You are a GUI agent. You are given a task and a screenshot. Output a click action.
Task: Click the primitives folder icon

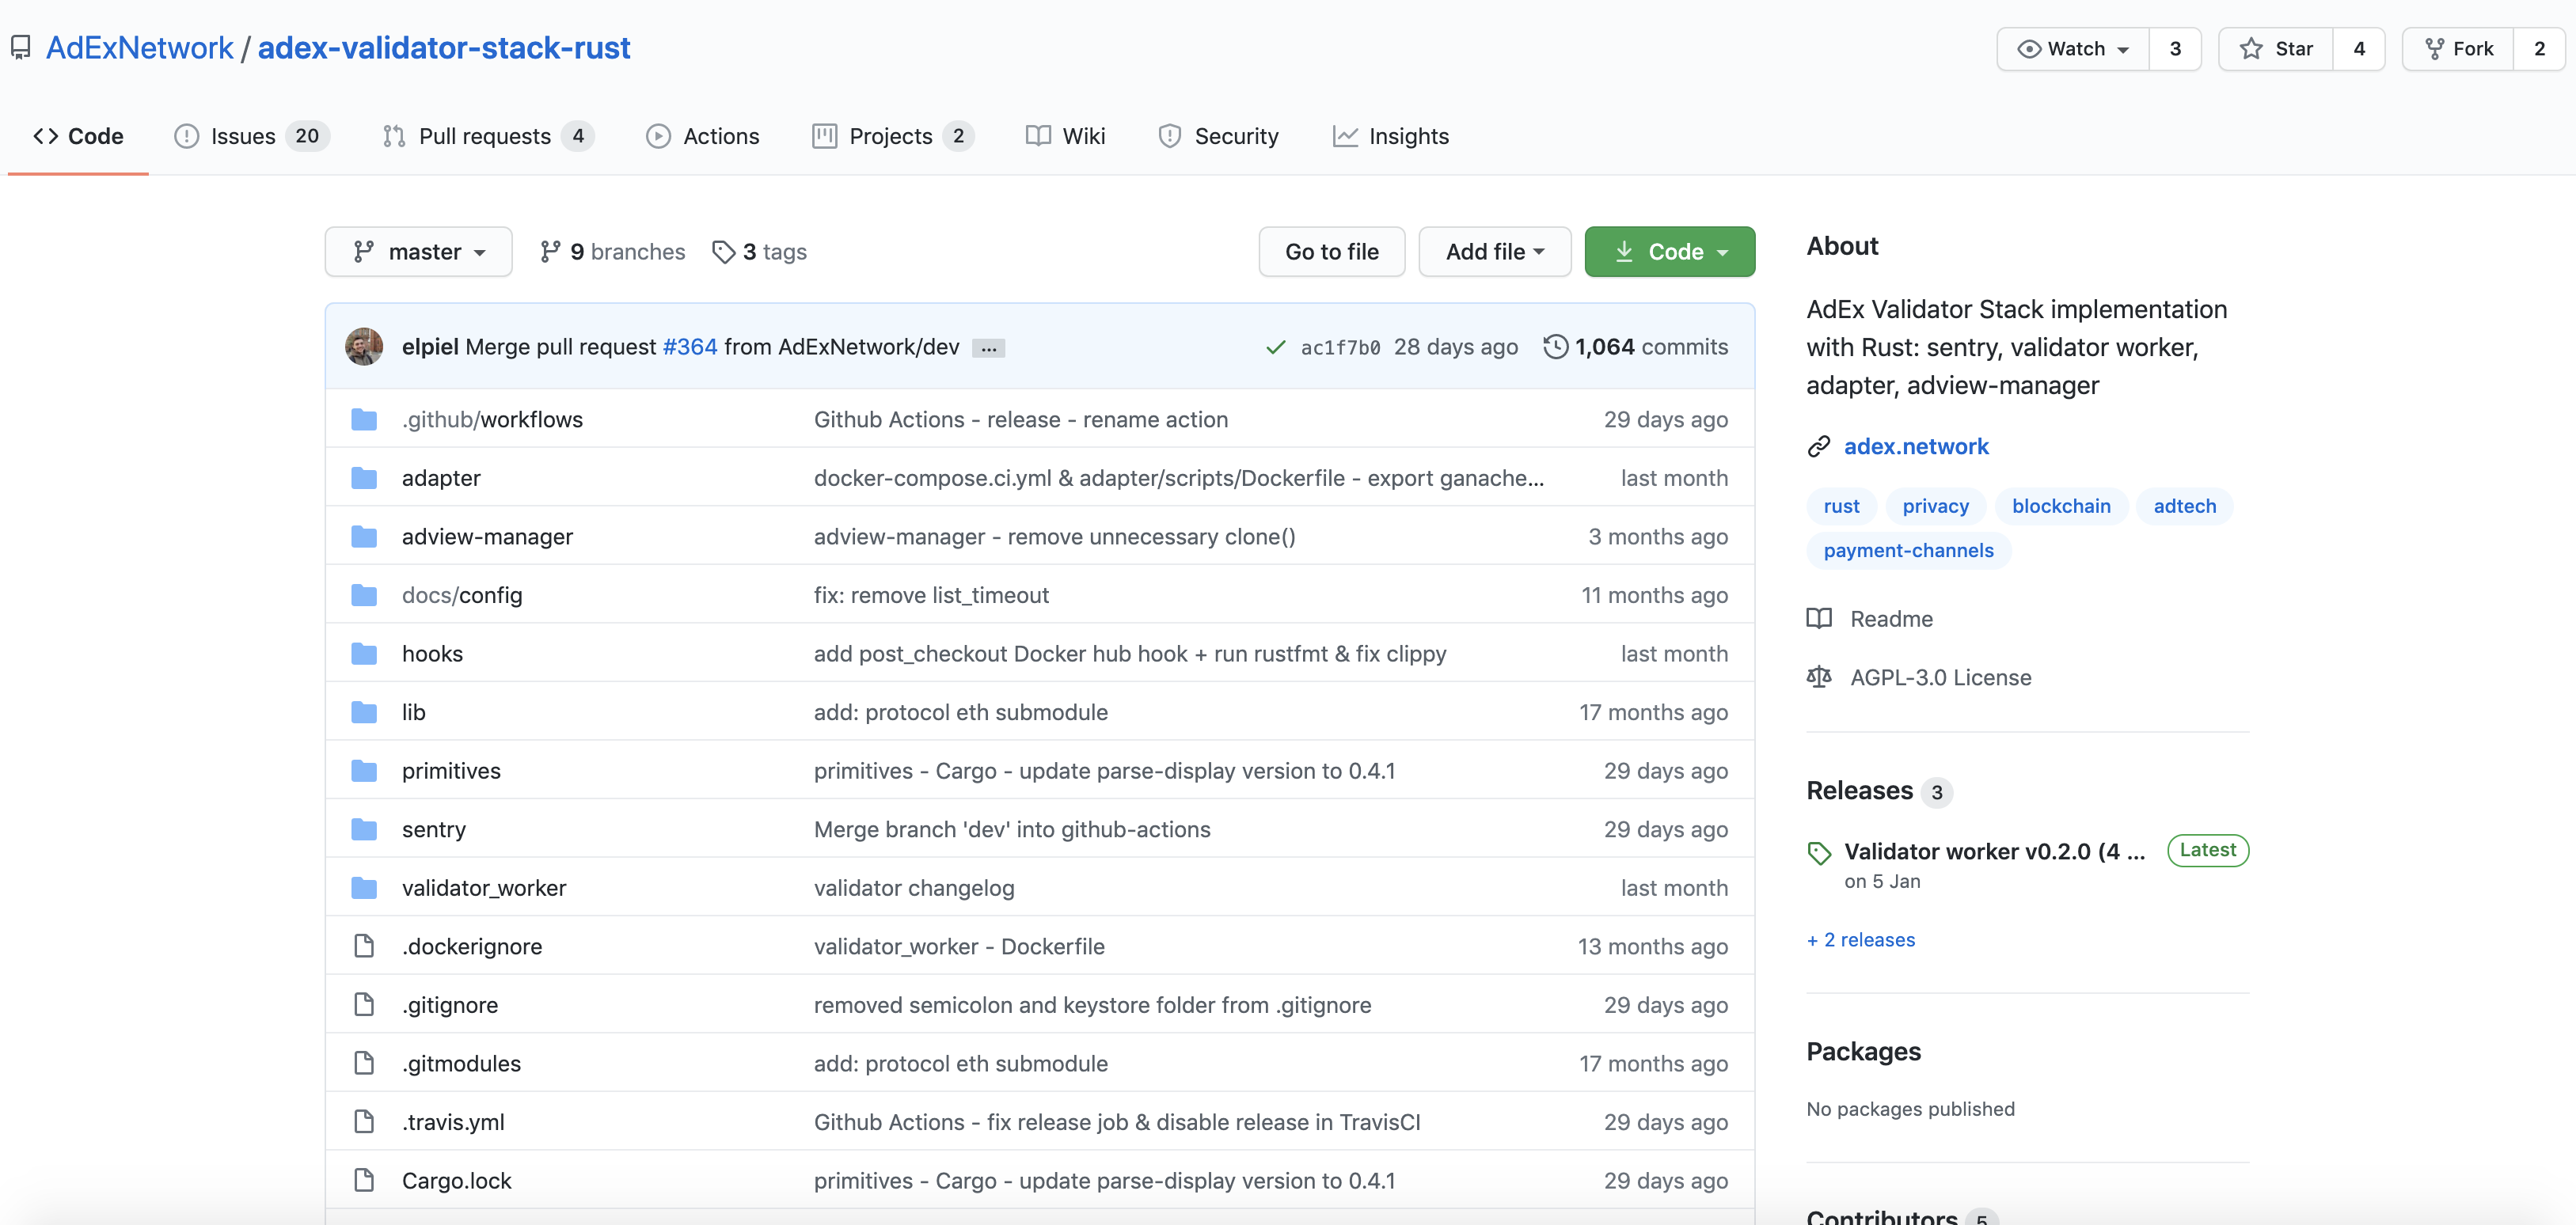[x=364, y=770]
